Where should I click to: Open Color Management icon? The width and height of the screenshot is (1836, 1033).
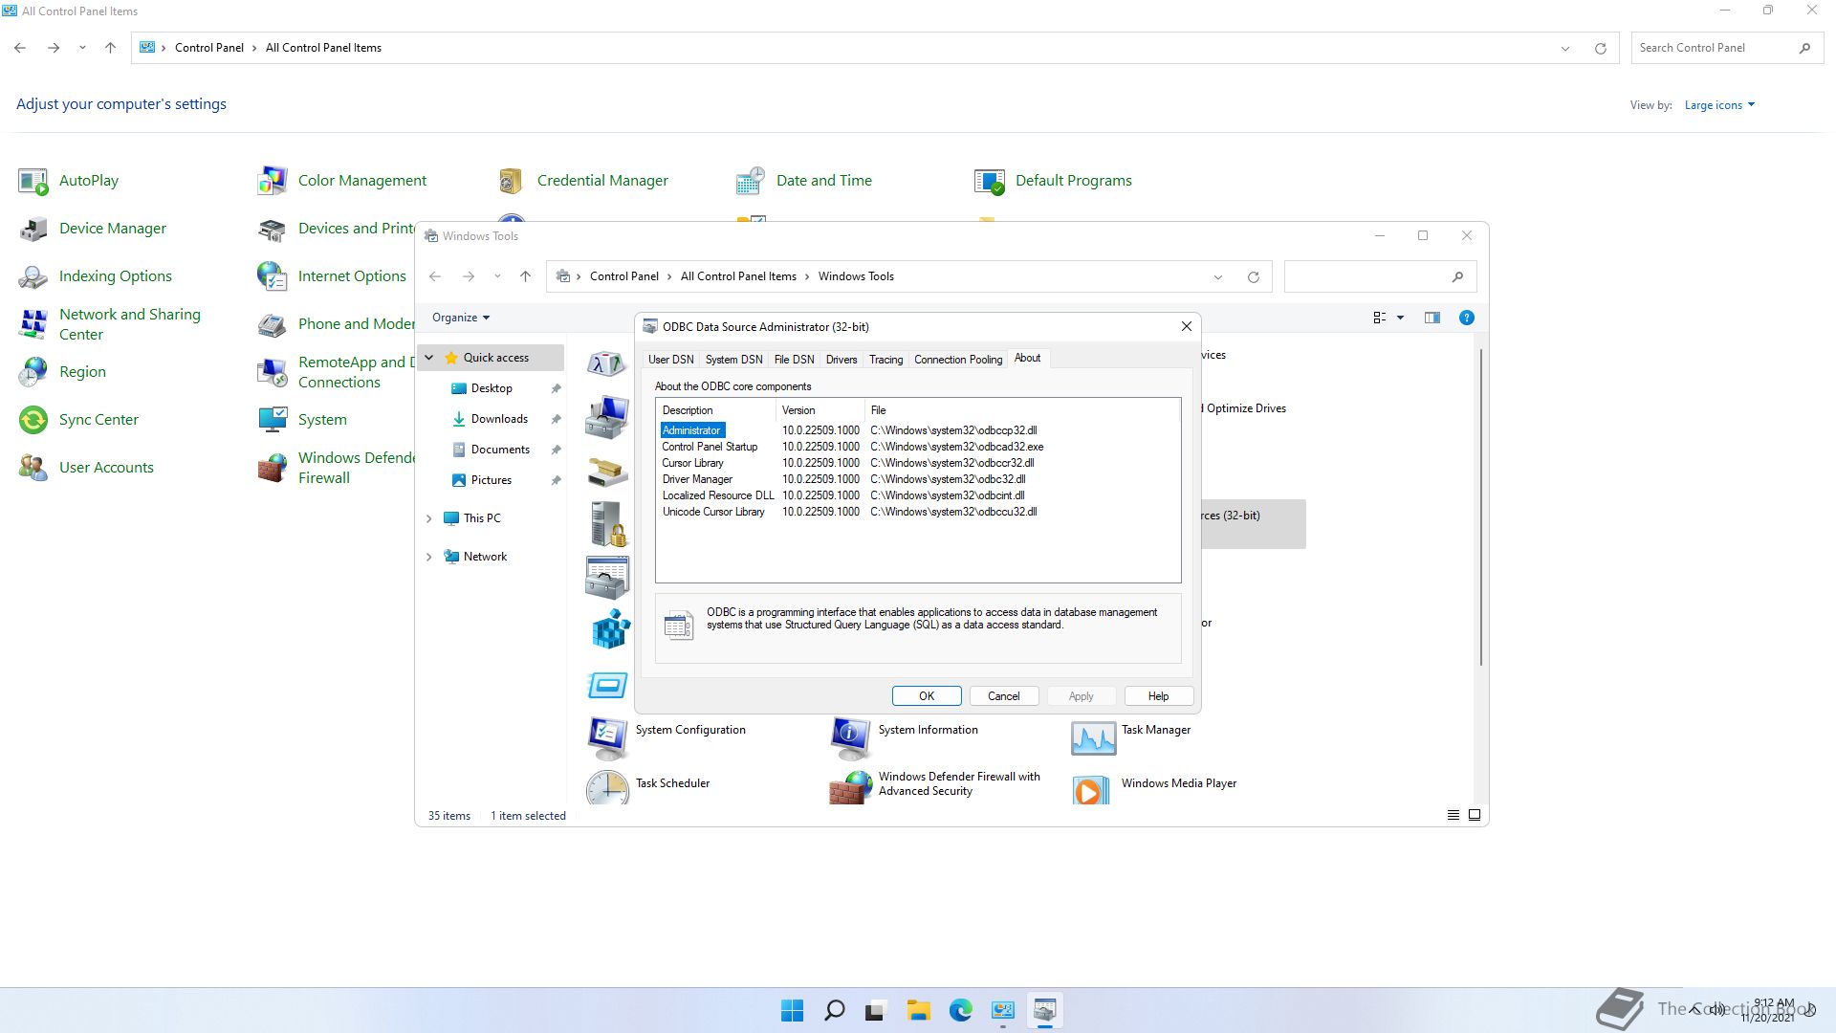(x=273, y=181)
